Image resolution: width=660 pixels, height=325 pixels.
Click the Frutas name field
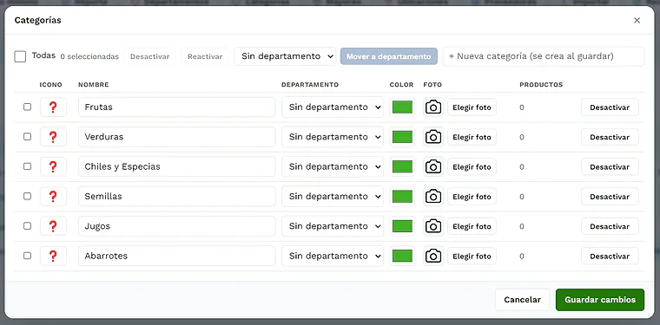tap(177, 107)
